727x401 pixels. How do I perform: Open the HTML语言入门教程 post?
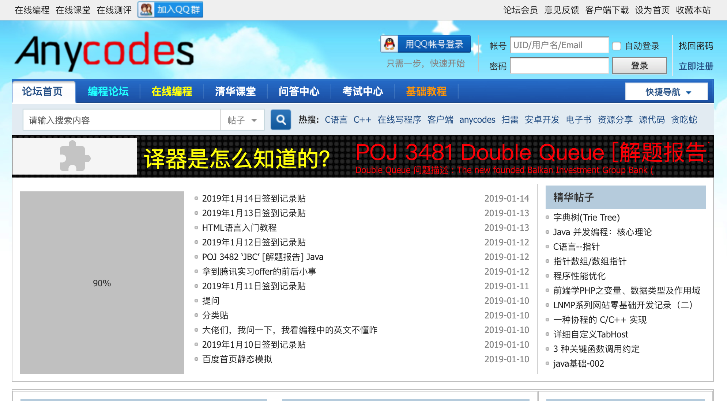(239, 228)
